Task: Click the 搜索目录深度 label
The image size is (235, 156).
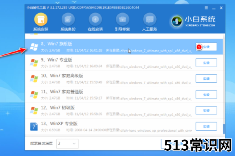Action: [42, 143]
